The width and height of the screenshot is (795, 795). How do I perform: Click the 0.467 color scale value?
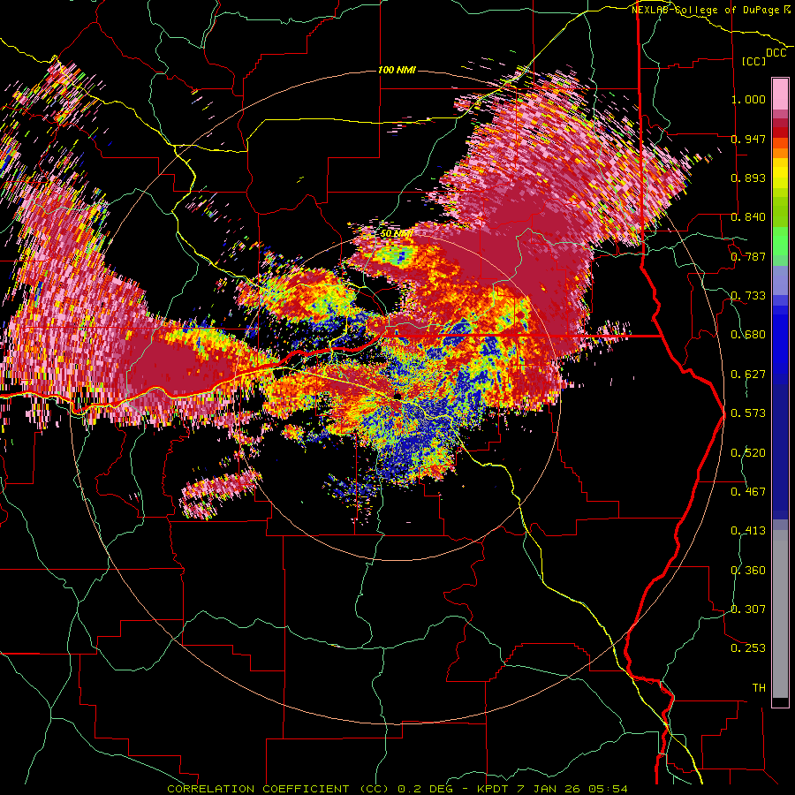[748, 492]
